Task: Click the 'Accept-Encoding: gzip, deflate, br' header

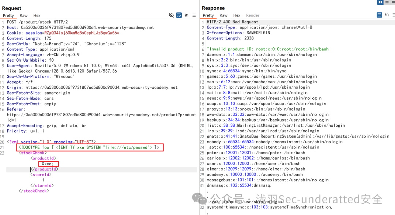Action: click(x=46, y=126)
